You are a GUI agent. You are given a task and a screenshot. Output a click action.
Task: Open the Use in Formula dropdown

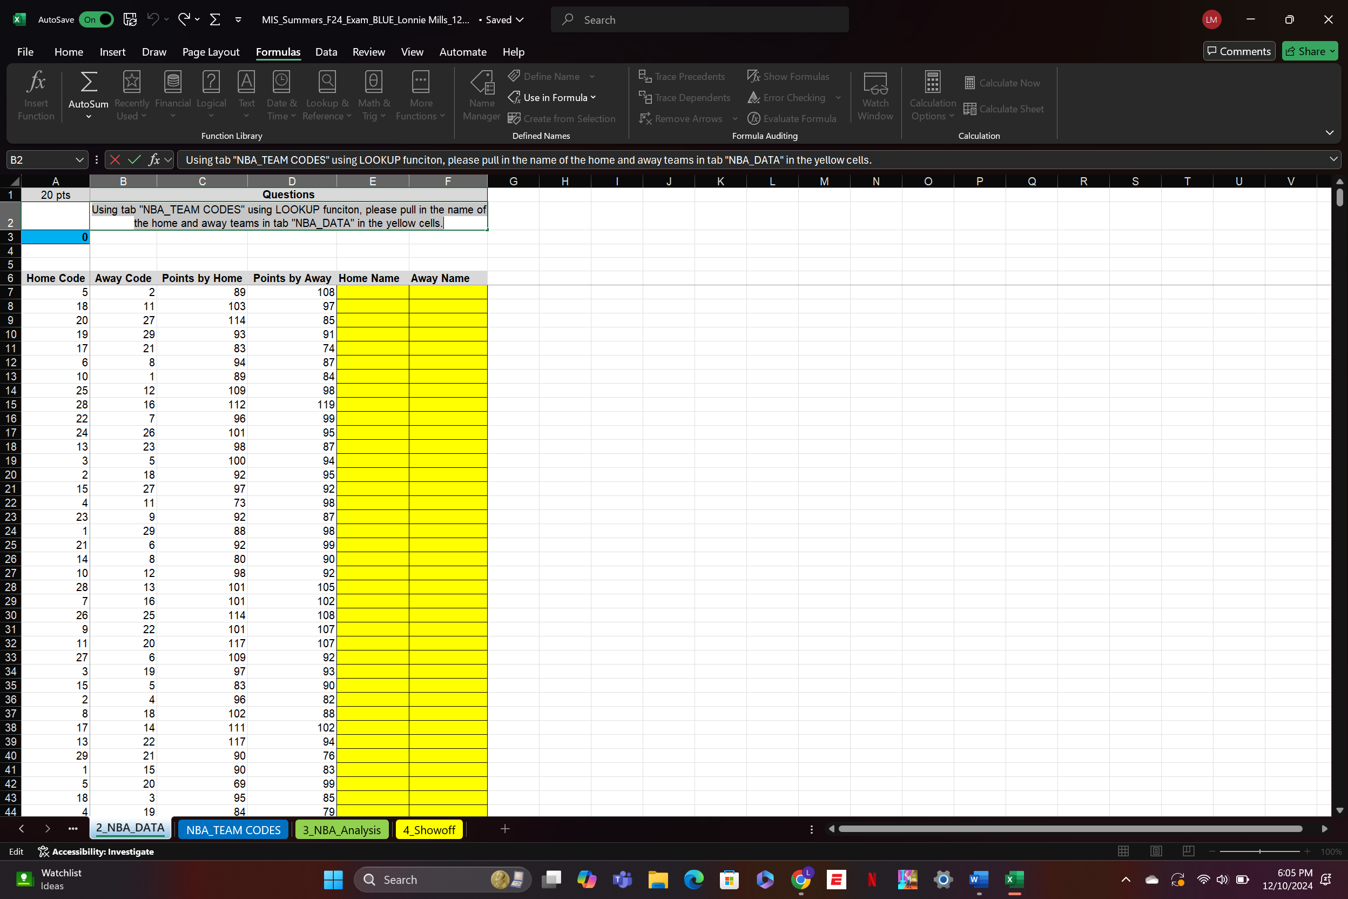coord(552,97)
